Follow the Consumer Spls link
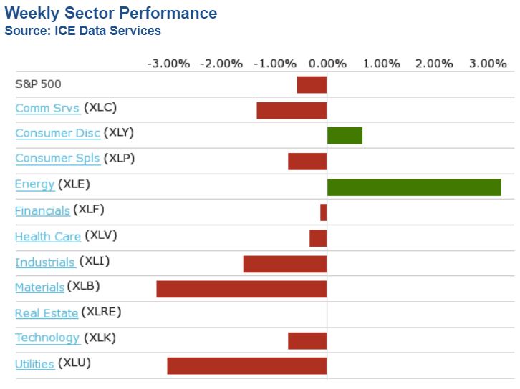 [x=57, y=159]
